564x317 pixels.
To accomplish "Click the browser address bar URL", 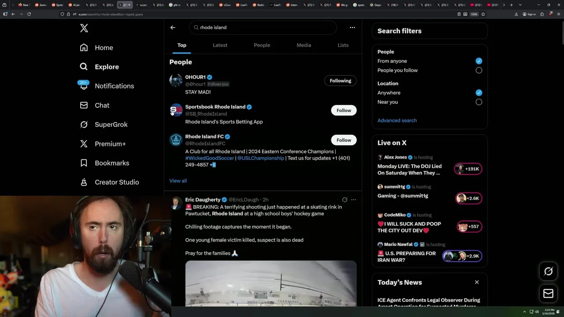I will tap(111, 14).
